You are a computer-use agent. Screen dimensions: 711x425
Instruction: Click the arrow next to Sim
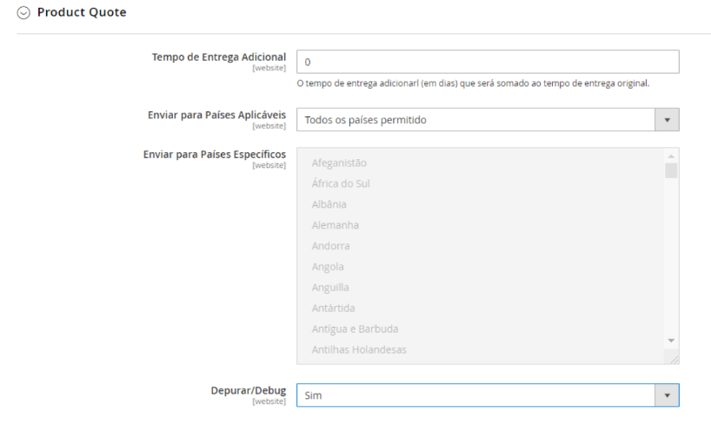pyautogui.click(x=667, y=395)
